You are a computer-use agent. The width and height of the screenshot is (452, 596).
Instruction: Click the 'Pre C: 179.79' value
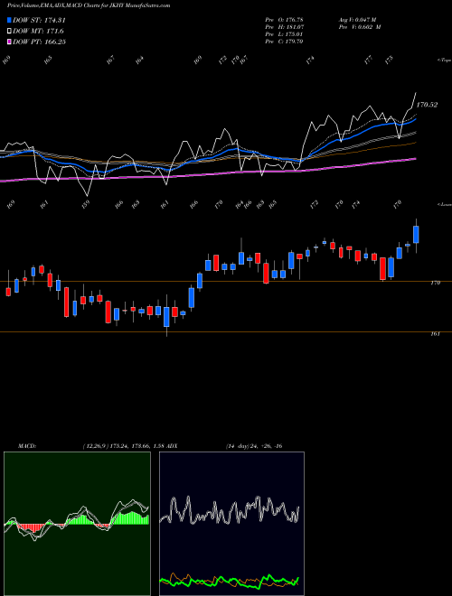[x=284, y=42]
